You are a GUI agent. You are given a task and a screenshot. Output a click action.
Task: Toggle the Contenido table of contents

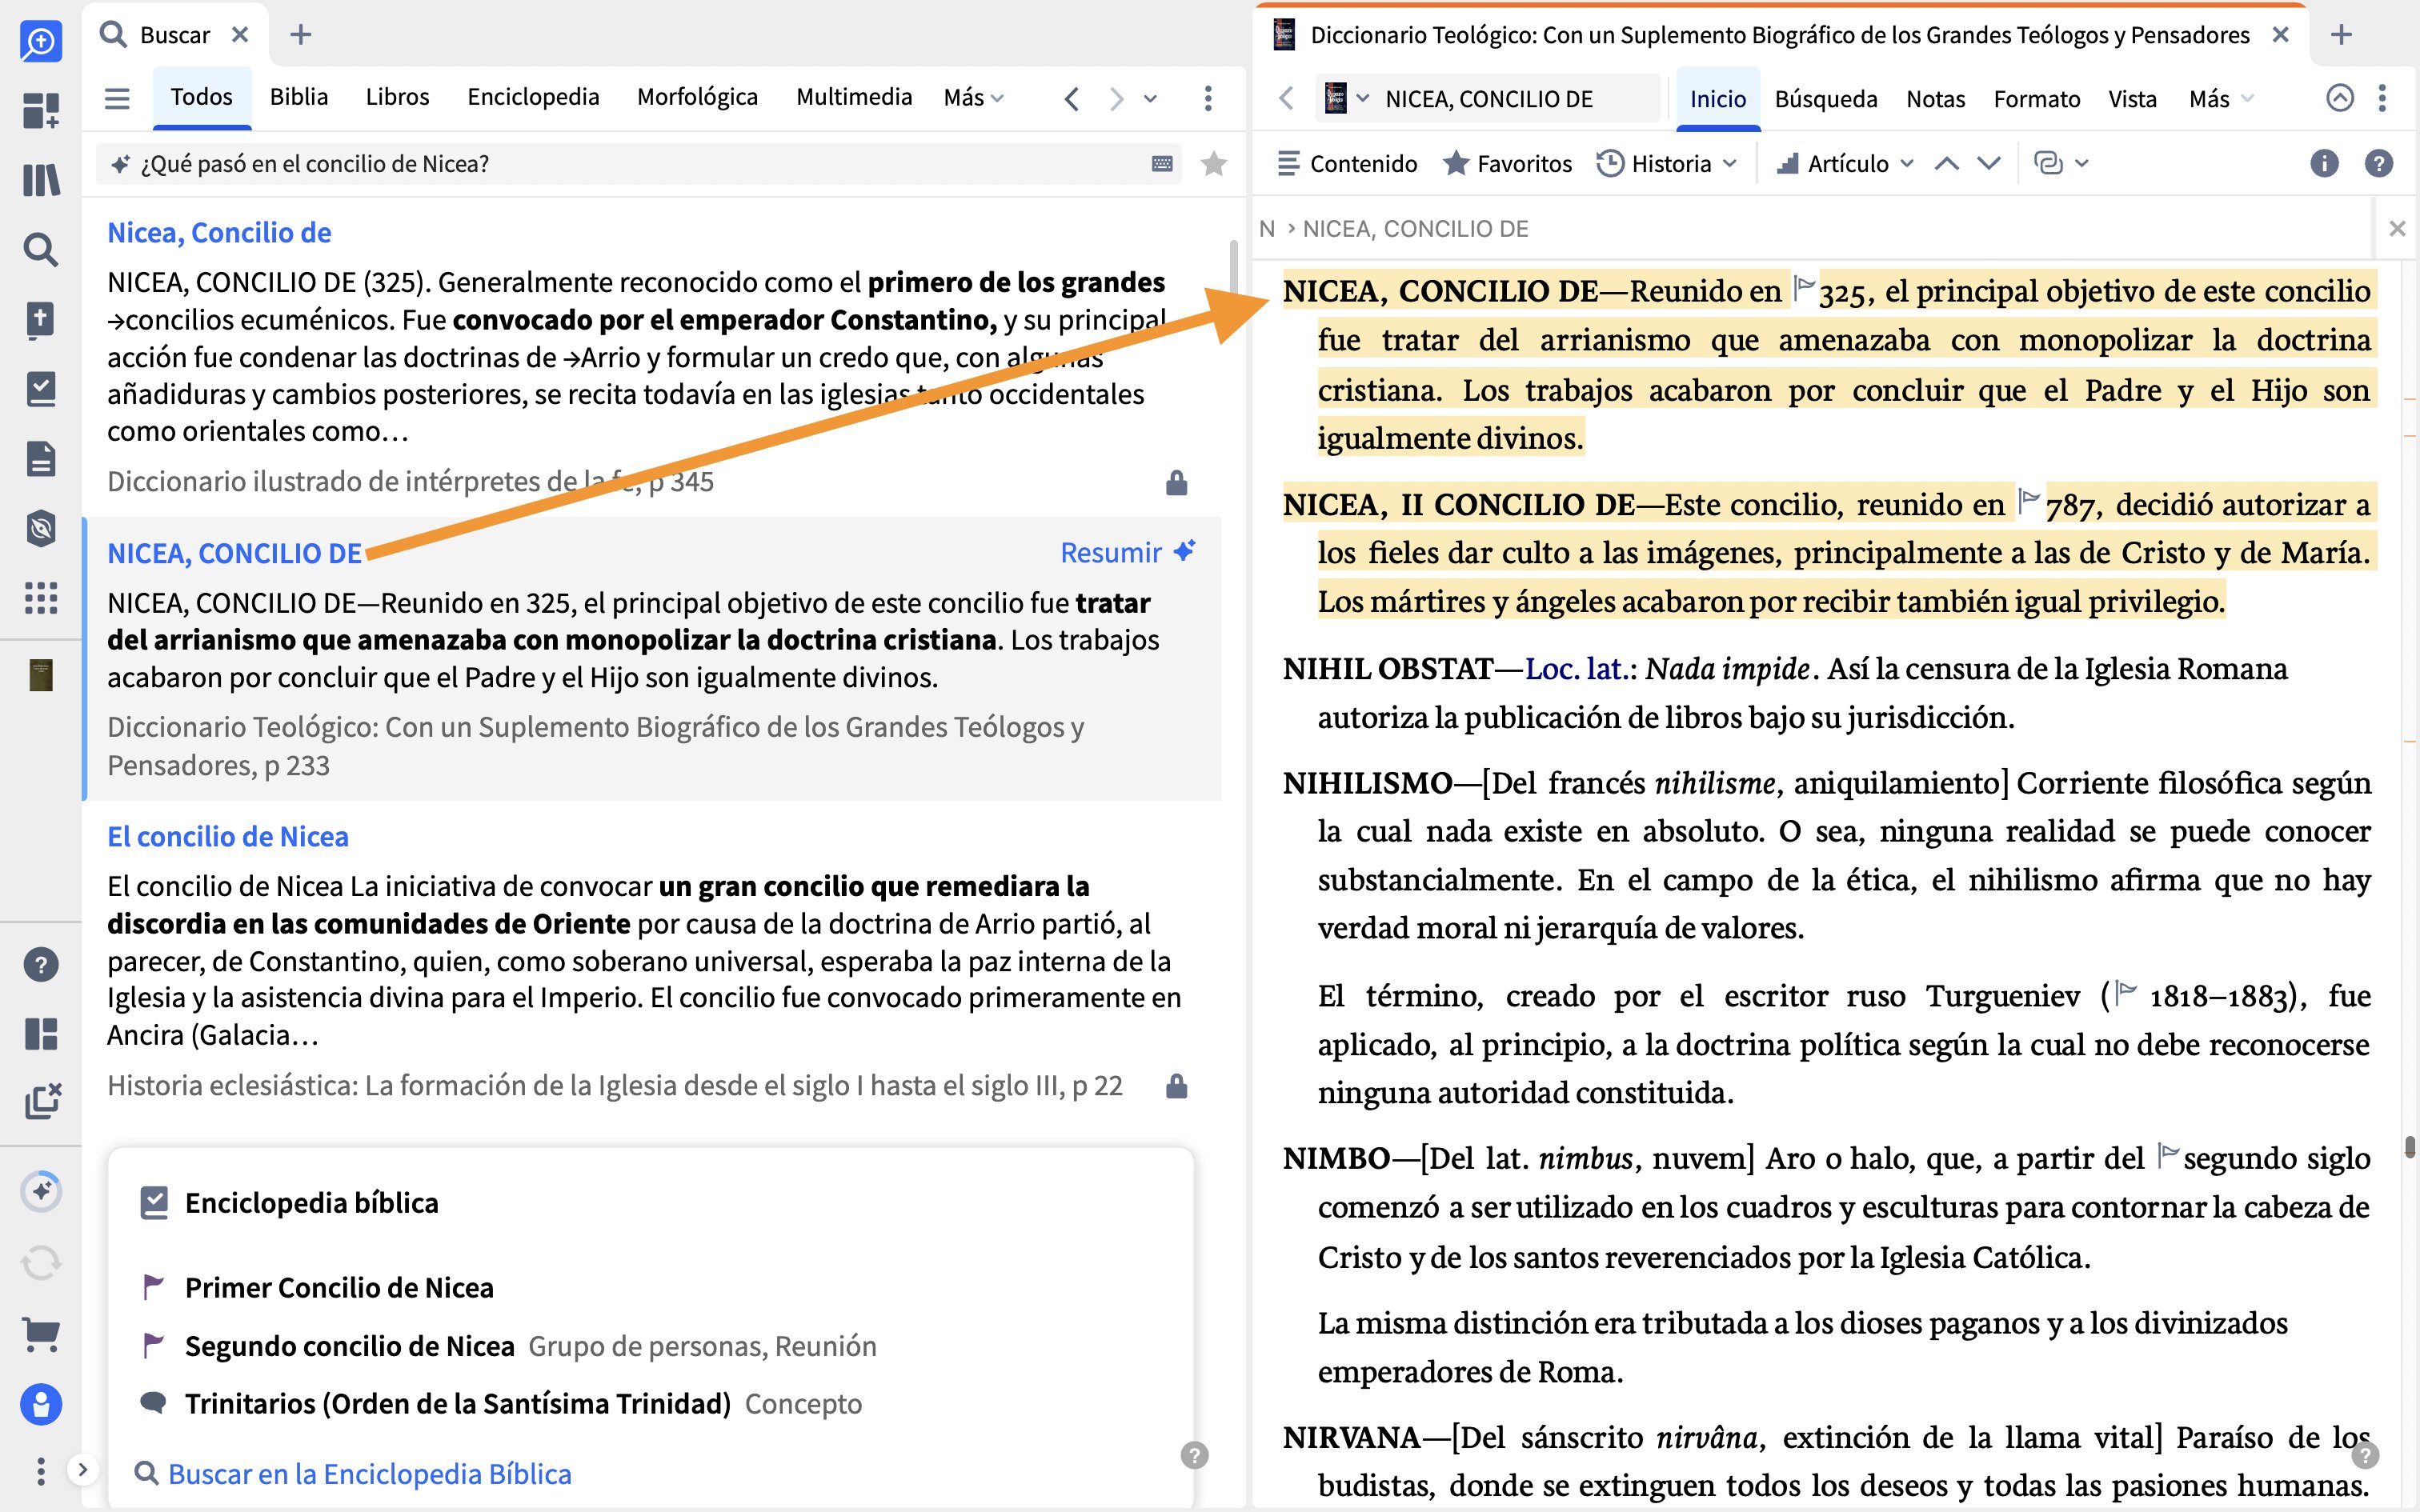click(1347, 163)
